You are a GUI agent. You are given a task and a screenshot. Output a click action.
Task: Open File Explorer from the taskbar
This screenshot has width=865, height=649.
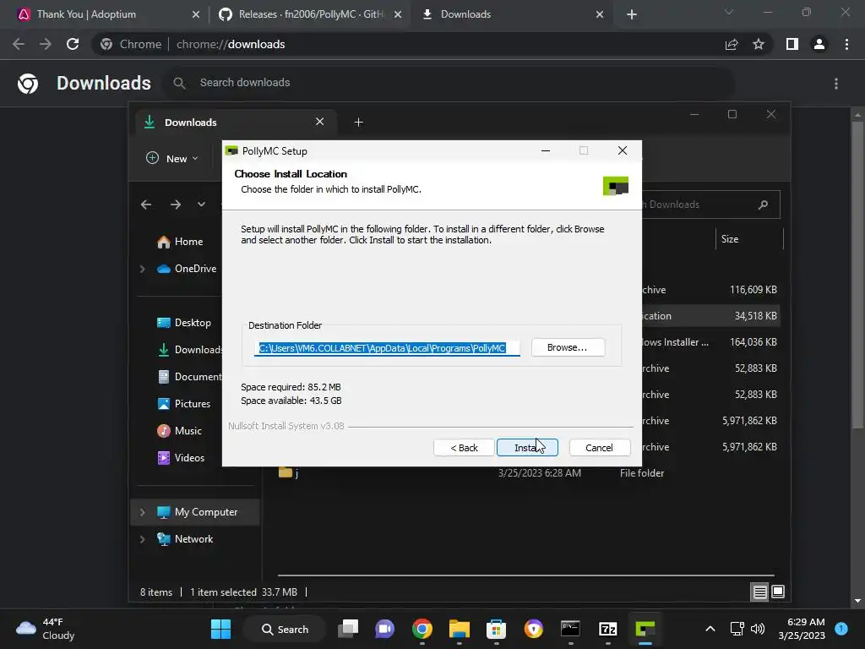(459, 629)
